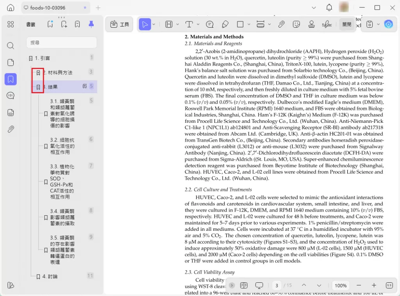Click the stamp tool in toolbar
This screenshot has width=400, height=296.
pos(311,24)
